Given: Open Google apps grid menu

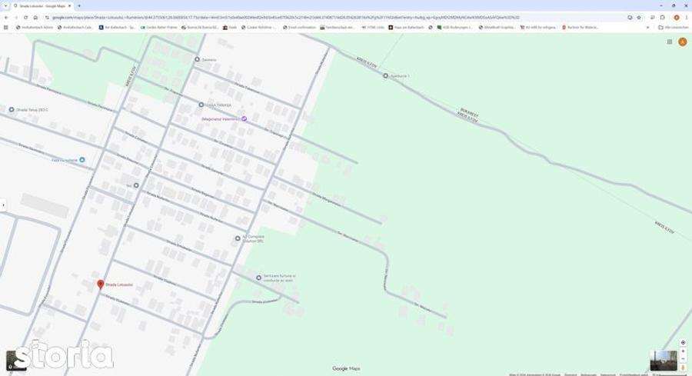Looking at the screenshot, I should coord(670,42).
